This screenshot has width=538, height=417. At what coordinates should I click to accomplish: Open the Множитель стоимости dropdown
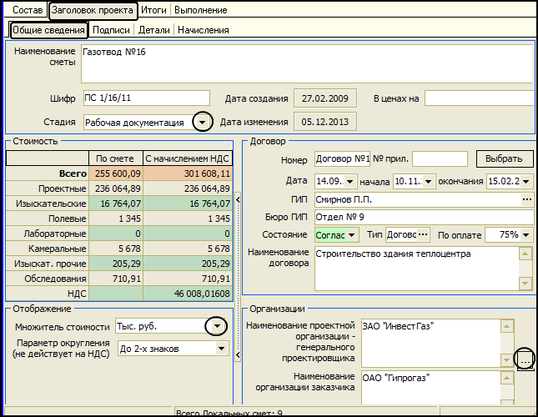point(217,325)
